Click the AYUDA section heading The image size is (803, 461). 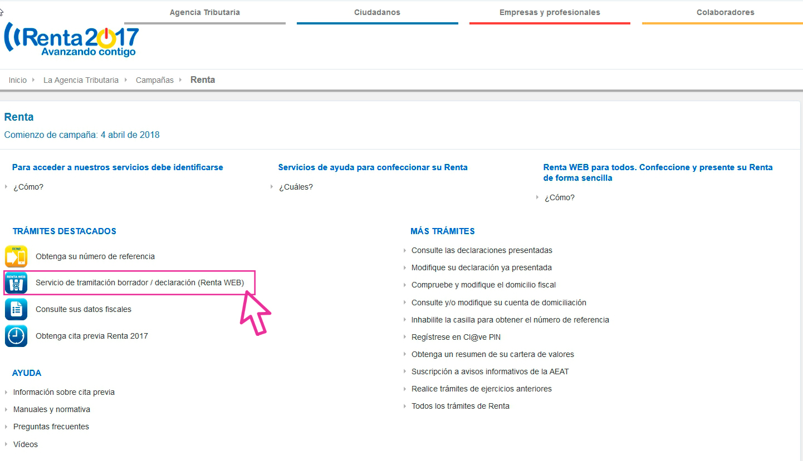[27, 373]
